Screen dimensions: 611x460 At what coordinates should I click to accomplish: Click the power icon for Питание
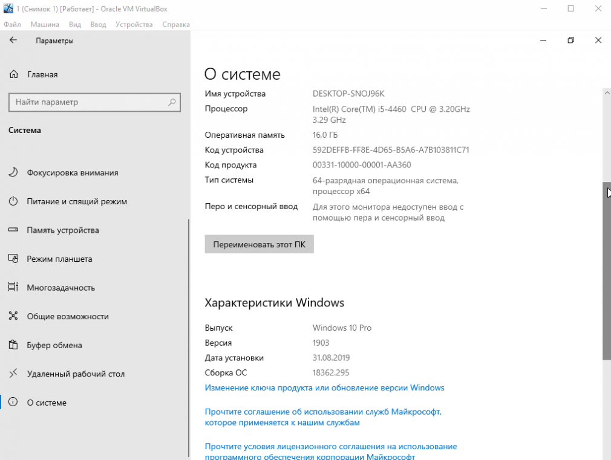(13, 201)
